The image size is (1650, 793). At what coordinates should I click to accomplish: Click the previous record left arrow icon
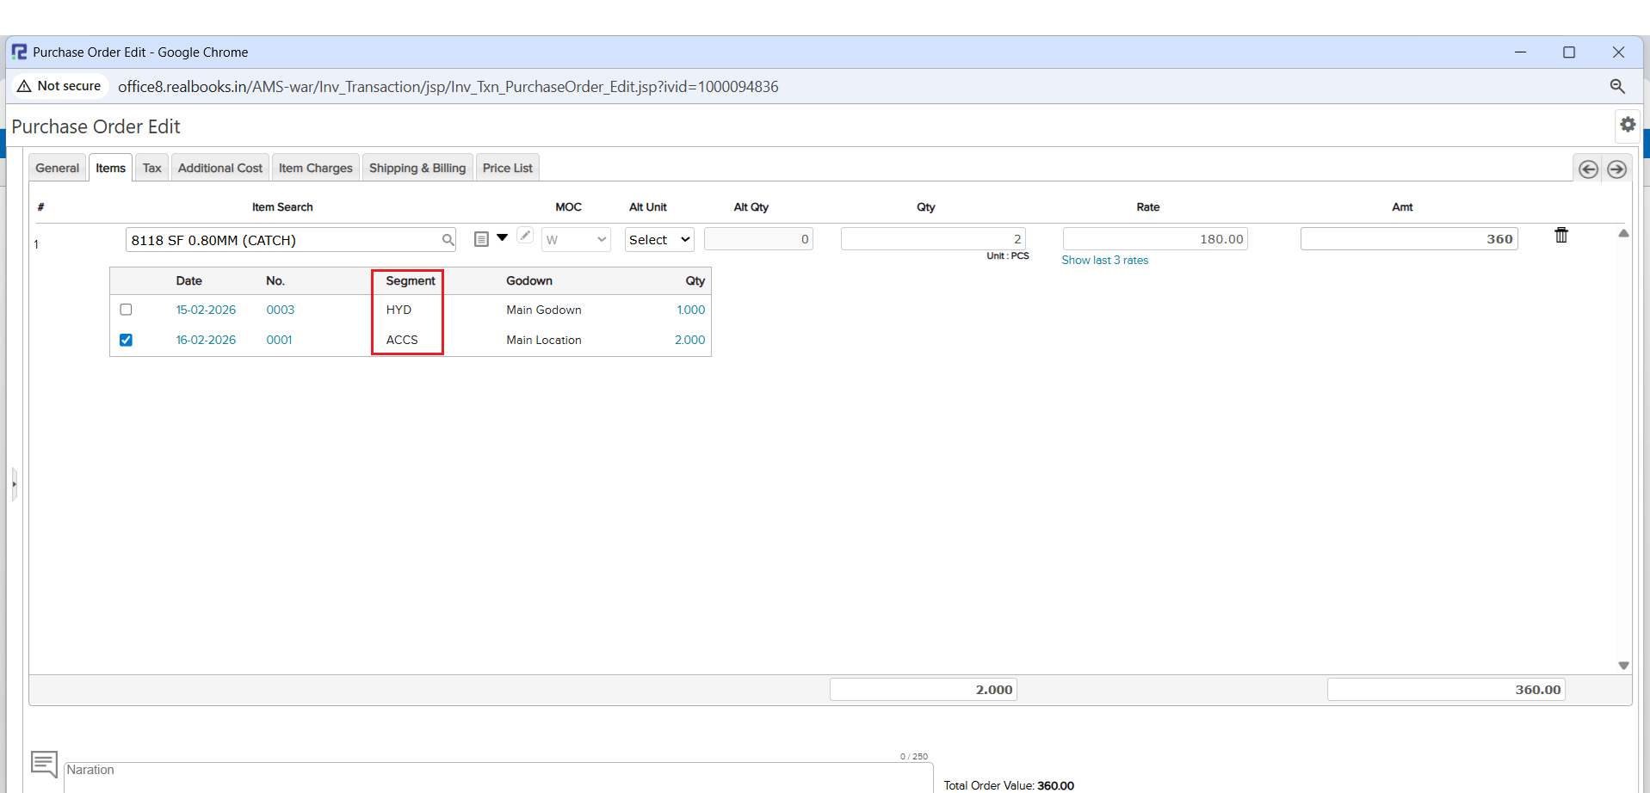[1588, 169]
